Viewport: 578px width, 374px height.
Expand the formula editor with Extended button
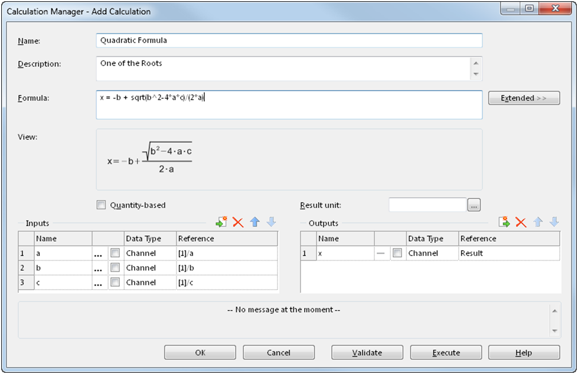click(x=524, y=98)
